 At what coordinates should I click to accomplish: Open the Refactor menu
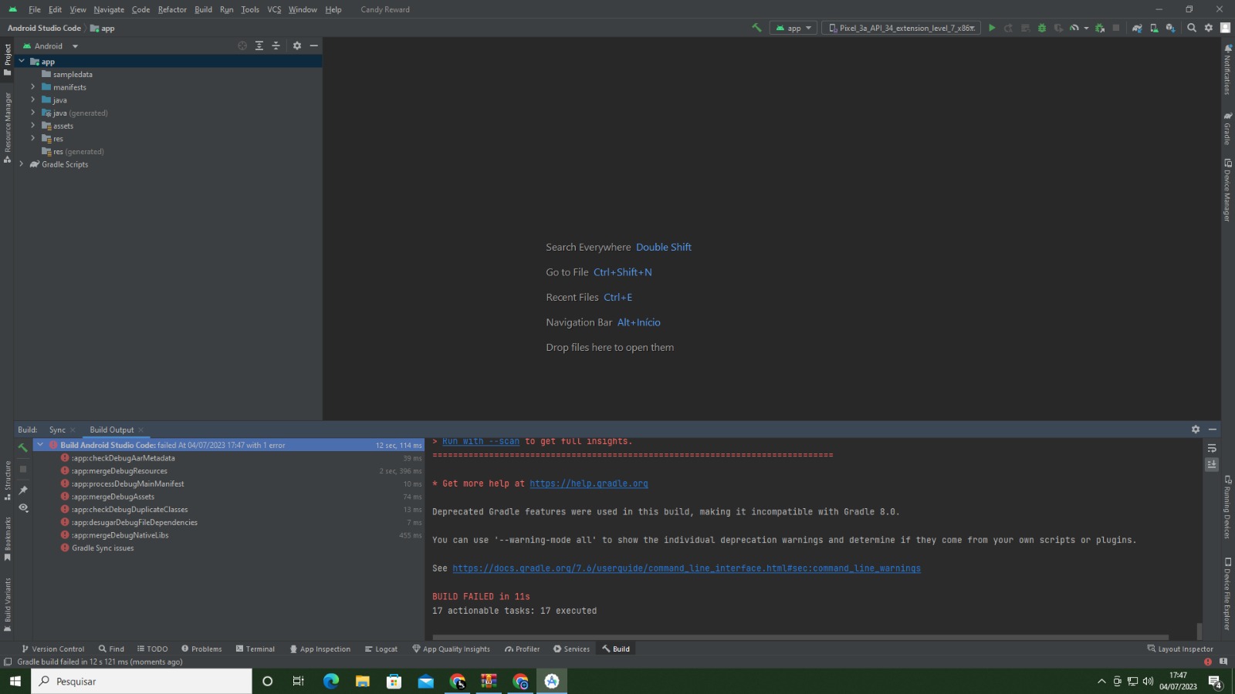click(x=172, y=9)
